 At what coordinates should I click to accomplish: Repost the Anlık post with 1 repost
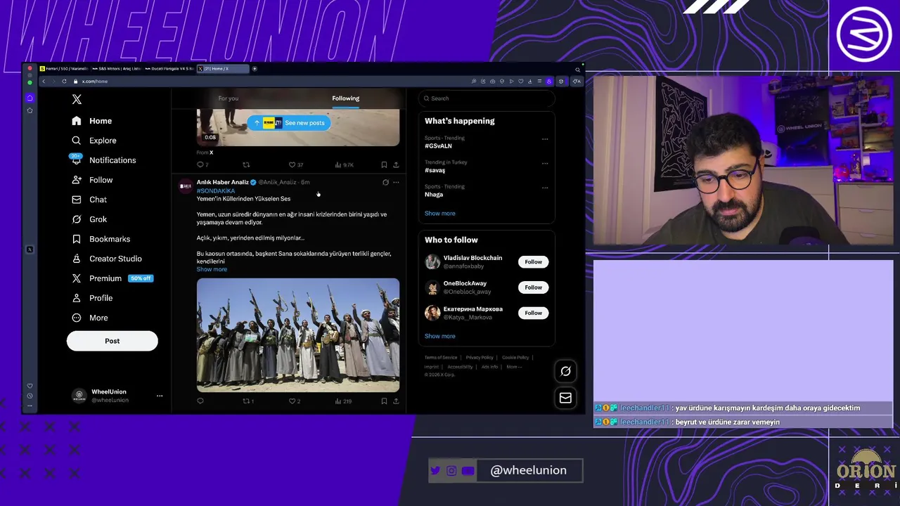click(247, 401)
